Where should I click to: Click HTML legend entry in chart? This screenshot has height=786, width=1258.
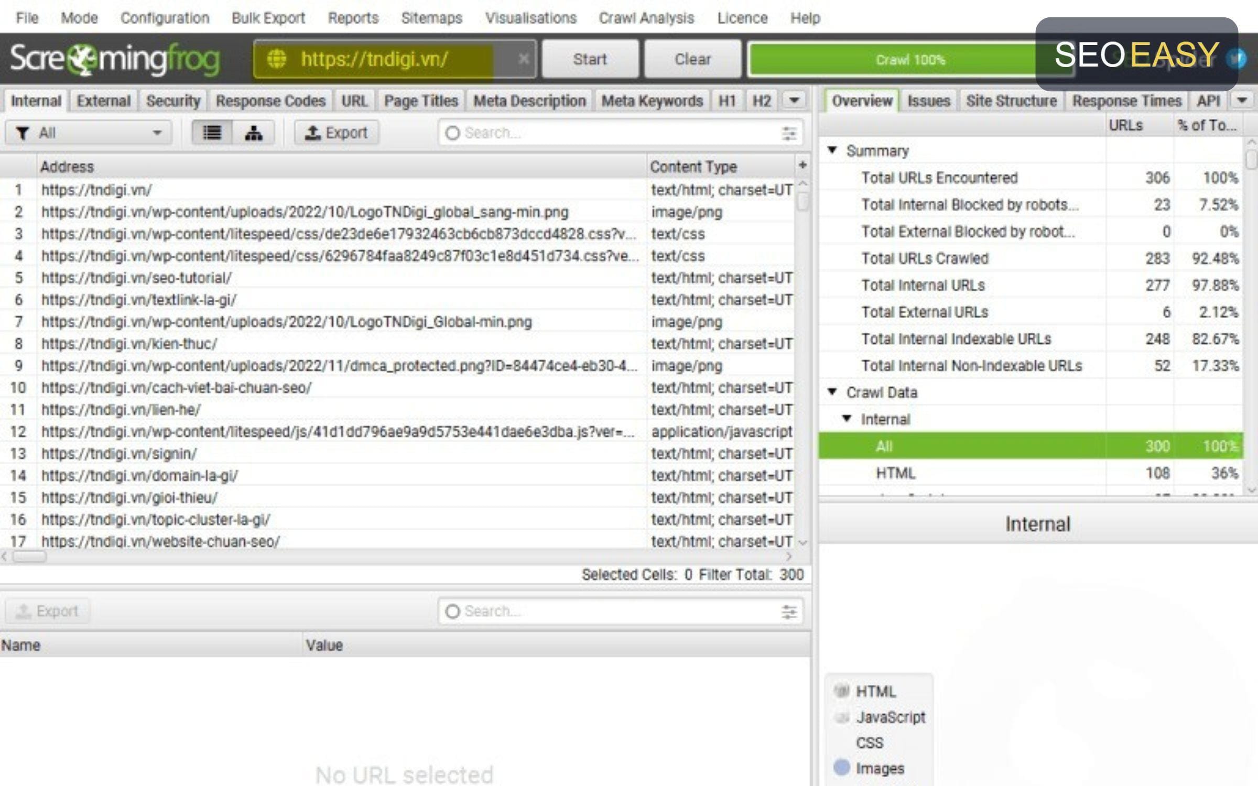(x=865, y=691)
